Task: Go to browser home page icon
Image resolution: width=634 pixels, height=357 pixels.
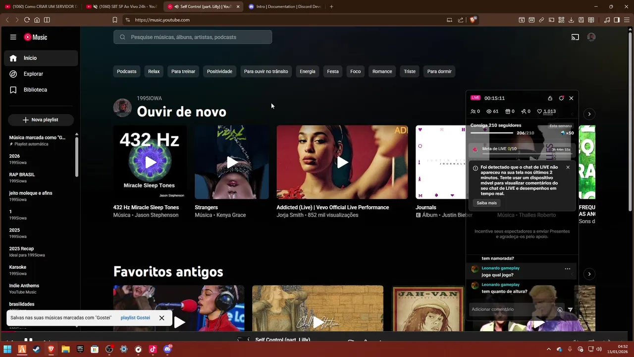Action: point(37,20)
